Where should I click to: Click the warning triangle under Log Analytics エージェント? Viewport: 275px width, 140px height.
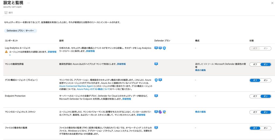pyautogui.click(x=6, y=52)
